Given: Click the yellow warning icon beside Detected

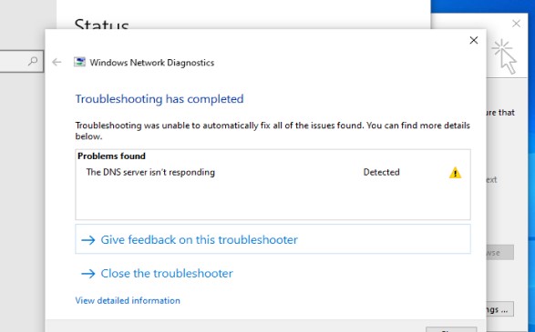Looking at the screenshot, I should pos(455,173).
